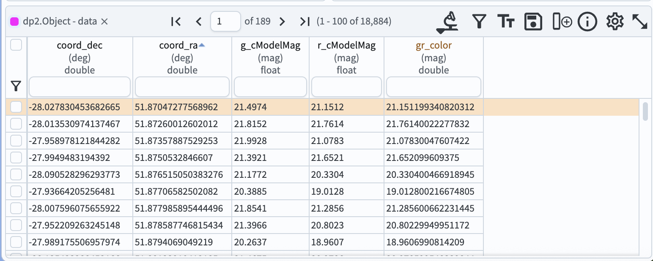Select the dp2.Object - data tab
Screen dimensions: 653x261
click(60, 22)
